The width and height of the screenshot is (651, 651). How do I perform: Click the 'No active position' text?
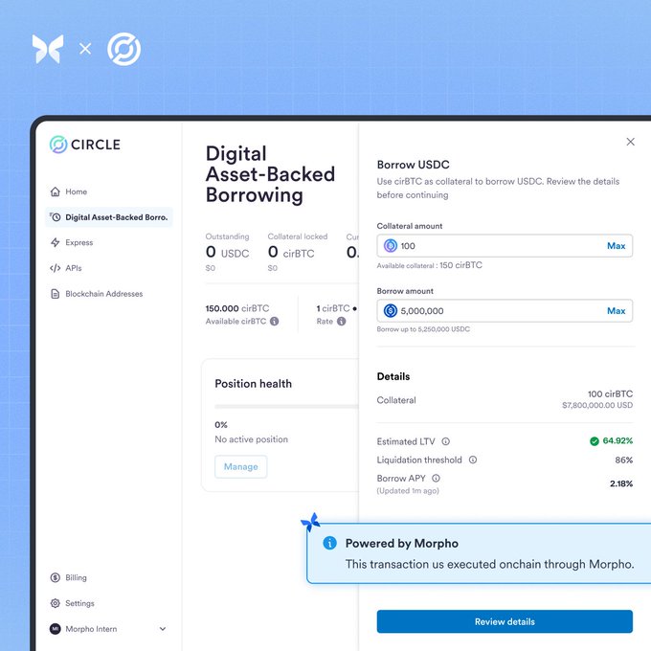tap(251, 438)
